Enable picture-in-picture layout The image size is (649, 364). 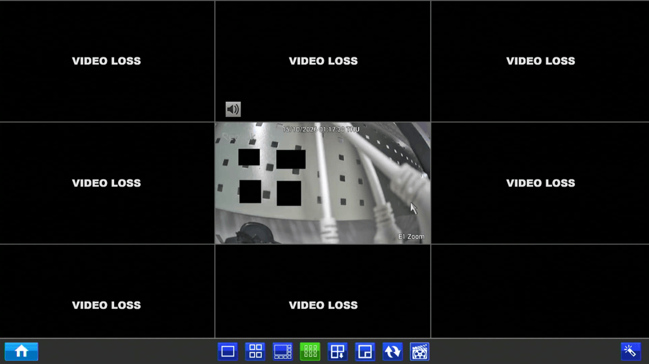[365, 351]
